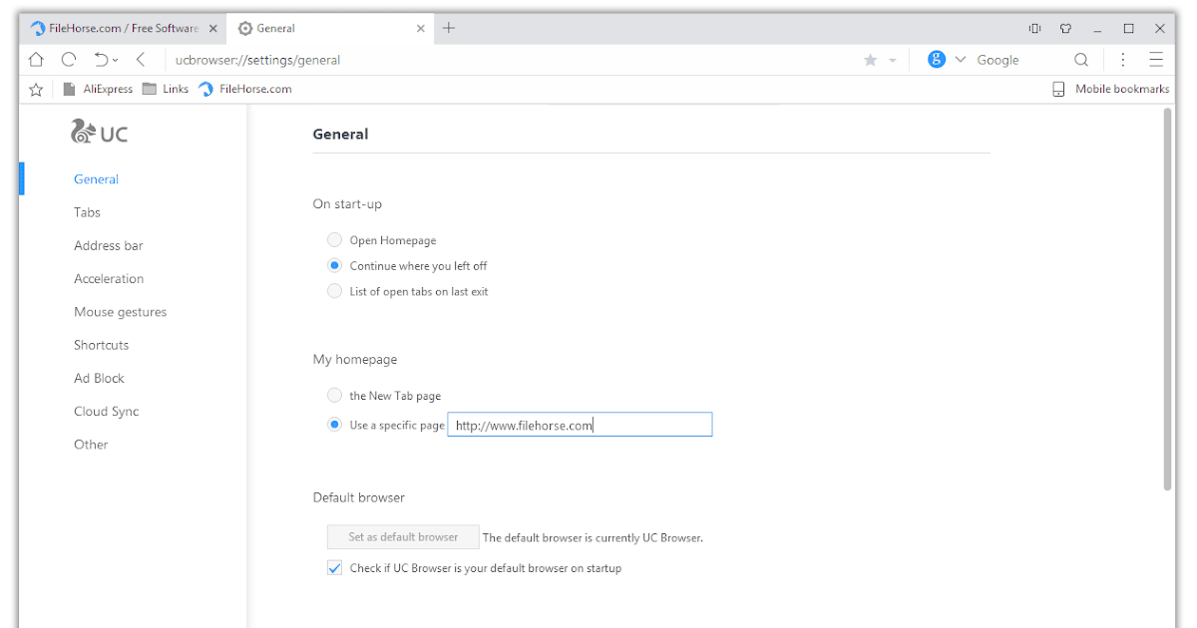The height and width of the screenshot is (628, 1197).
Task: Click the three-dot more options icon
Action: [1123, 60]
